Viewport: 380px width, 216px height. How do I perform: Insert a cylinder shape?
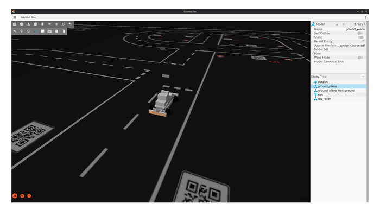(x=35, y=24)
